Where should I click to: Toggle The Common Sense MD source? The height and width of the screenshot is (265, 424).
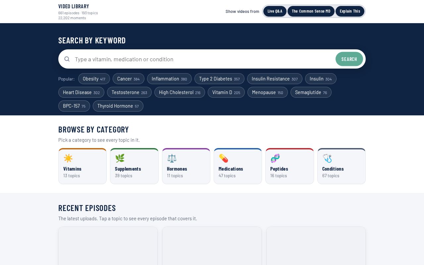pos(311,11)
